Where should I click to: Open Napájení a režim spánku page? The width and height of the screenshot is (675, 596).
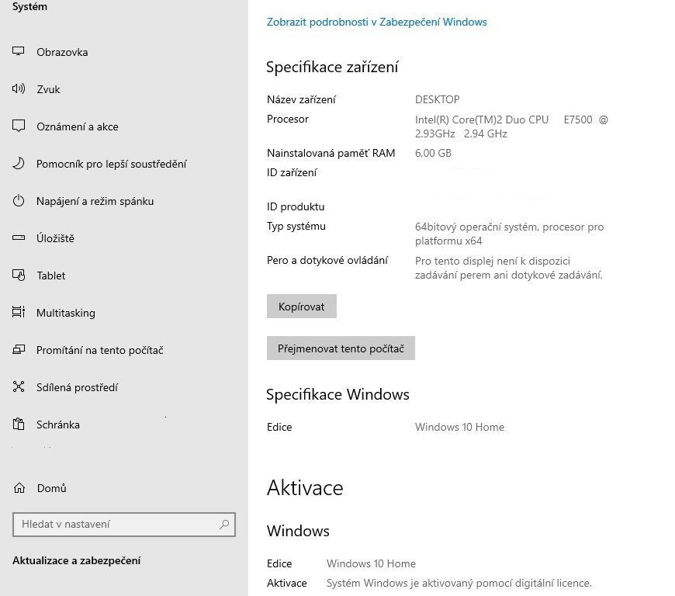[x=95, y=201]
